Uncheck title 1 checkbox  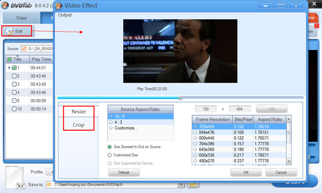click(x=14, y=68)
